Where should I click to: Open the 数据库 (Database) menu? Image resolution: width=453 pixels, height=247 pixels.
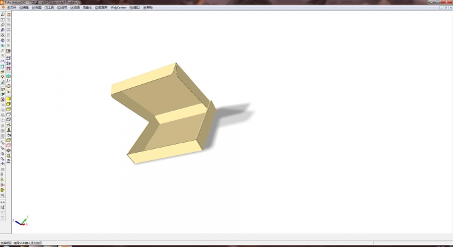click(101, 8)
